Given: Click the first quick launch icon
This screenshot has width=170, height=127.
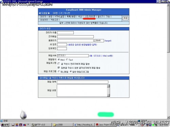Looking at the screenshot, I should click(13, 125).
